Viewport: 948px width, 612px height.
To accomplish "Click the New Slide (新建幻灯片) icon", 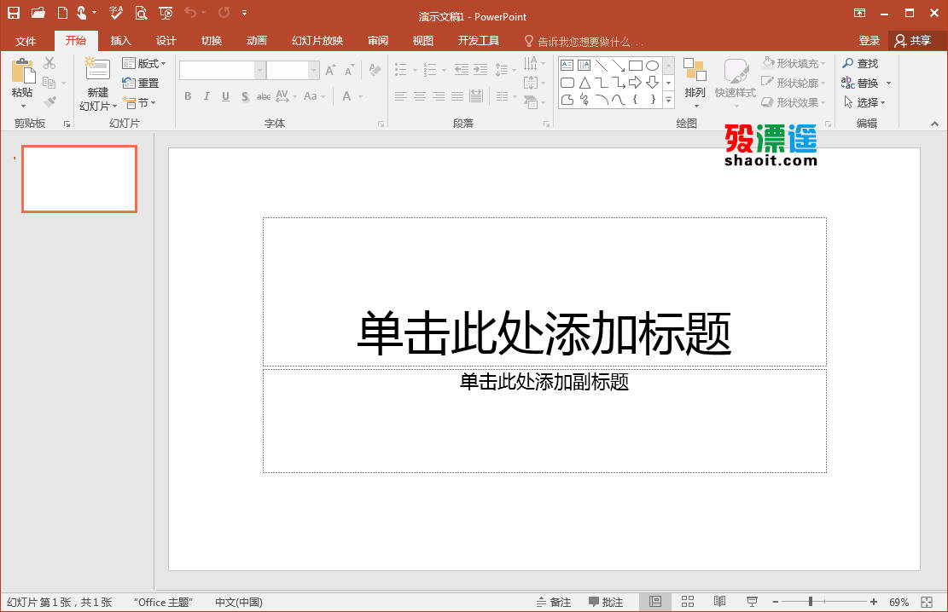I will click(97, 70).
